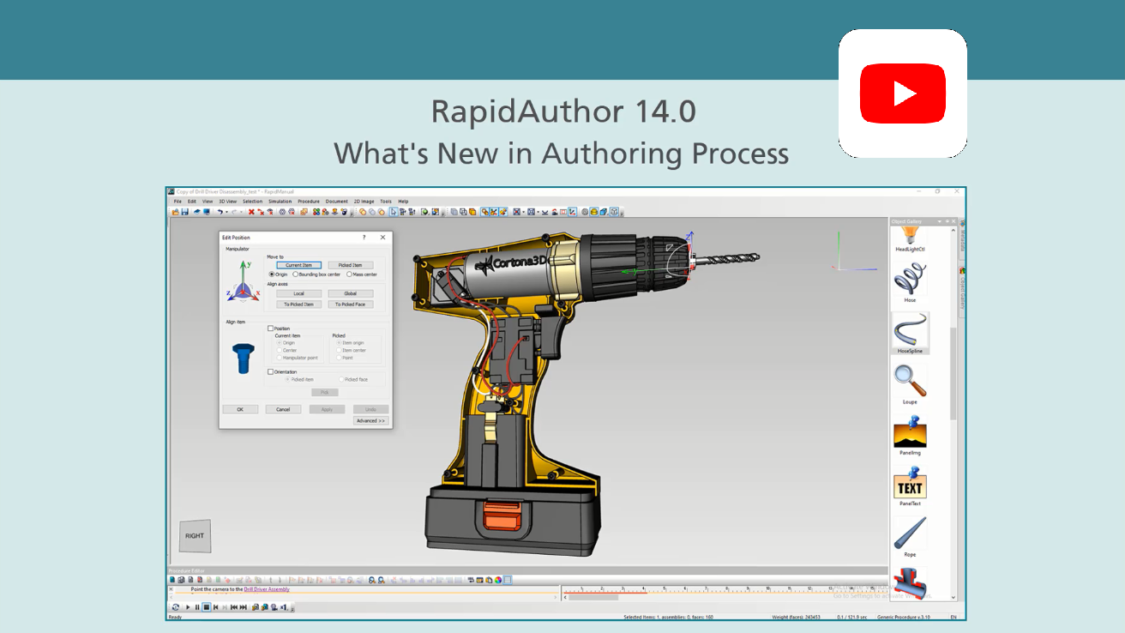
Task: Click the Pause button in playback bar
Action: tap(197, 607)
